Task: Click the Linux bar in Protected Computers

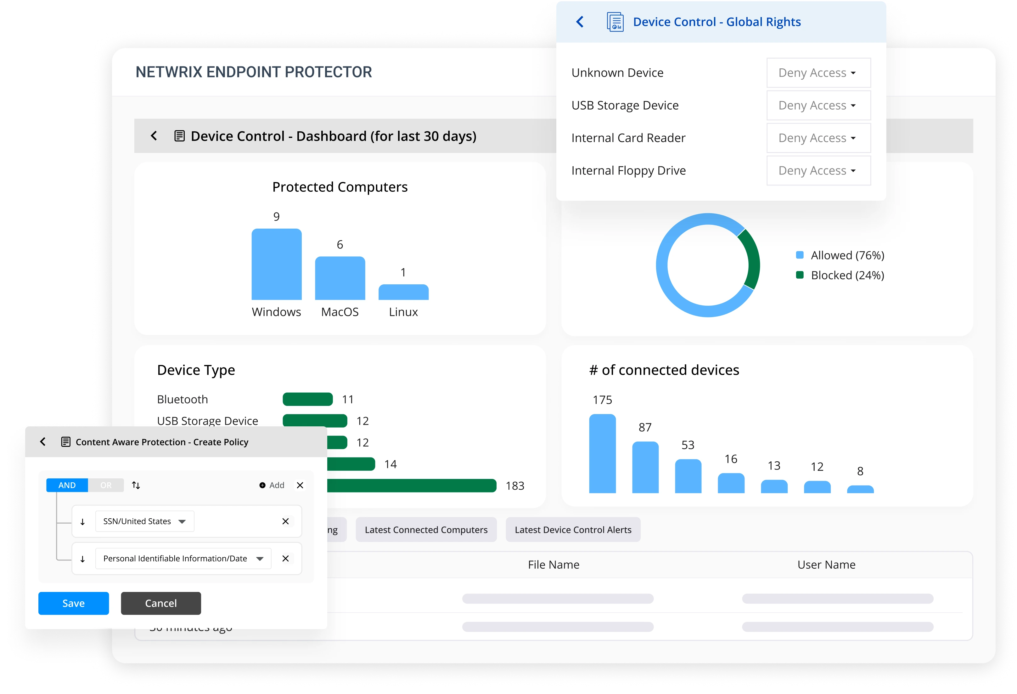Action: 403,292
